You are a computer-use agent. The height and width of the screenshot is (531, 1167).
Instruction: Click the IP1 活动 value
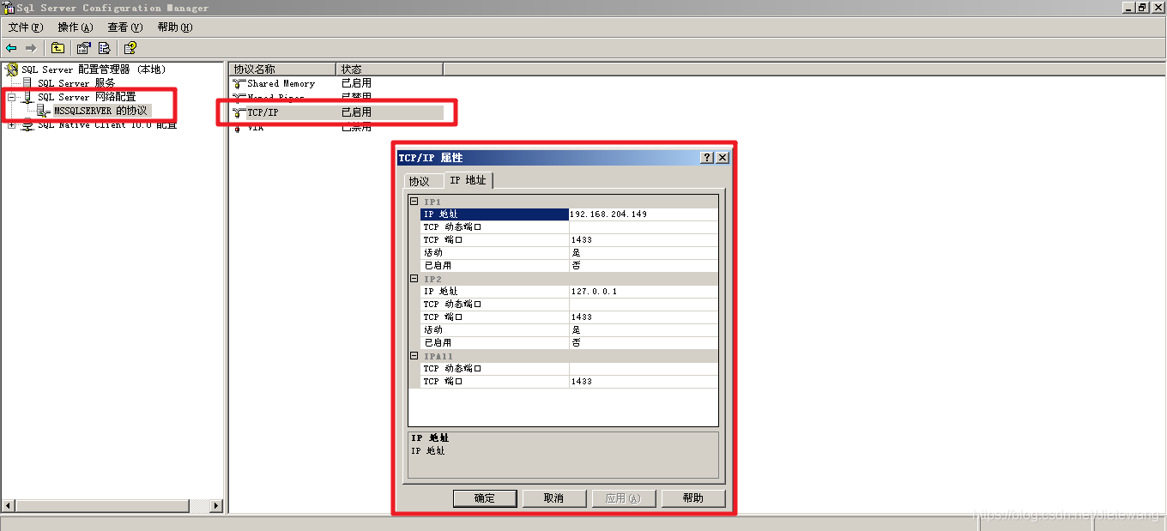644,253
